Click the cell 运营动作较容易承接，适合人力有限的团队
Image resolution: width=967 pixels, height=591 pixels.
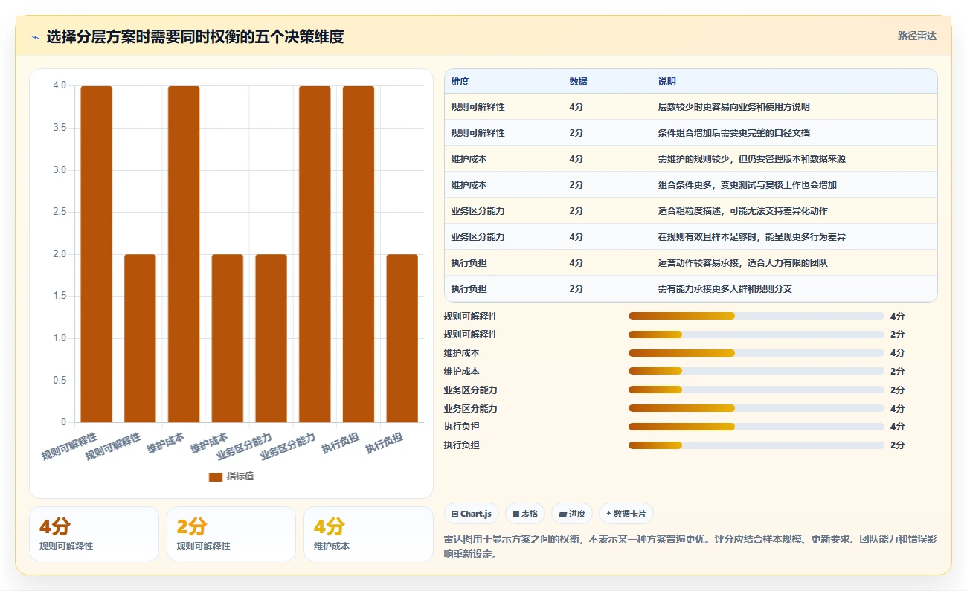point(743,263)
